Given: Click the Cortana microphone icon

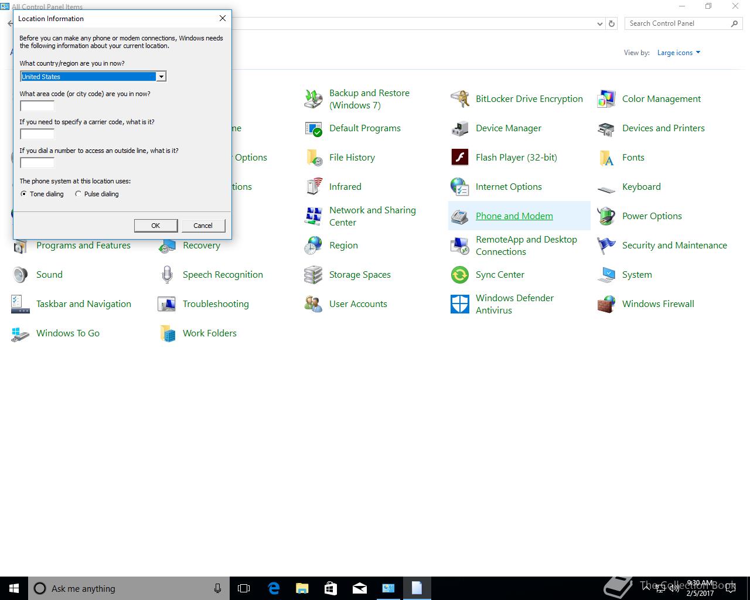Looking at the screenshot, I should 217,588.
